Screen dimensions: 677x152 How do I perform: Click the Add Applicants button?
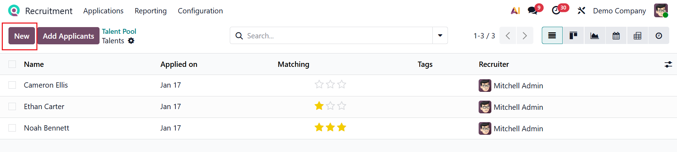68,36
